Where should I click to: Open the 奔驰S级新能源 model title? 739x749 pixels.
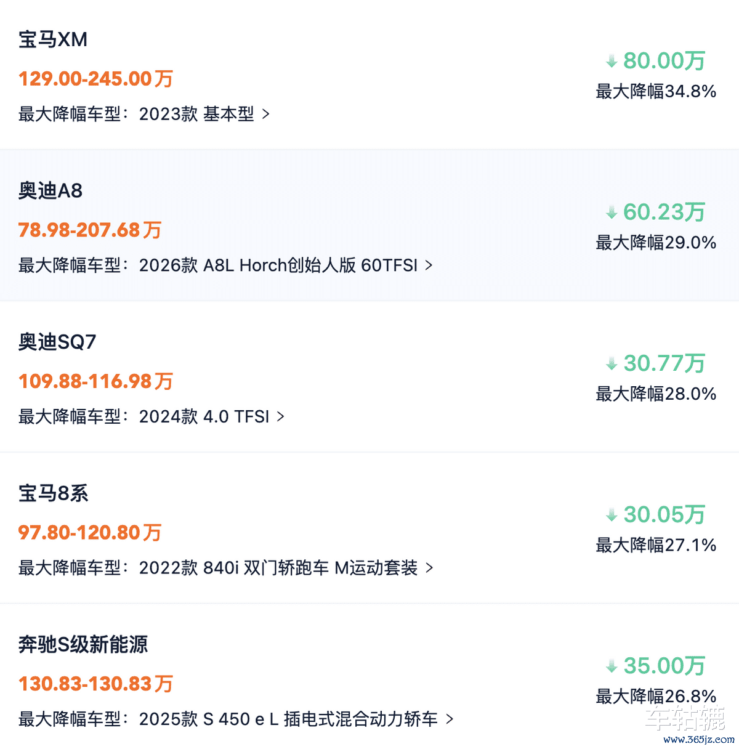tap(83, 645)
